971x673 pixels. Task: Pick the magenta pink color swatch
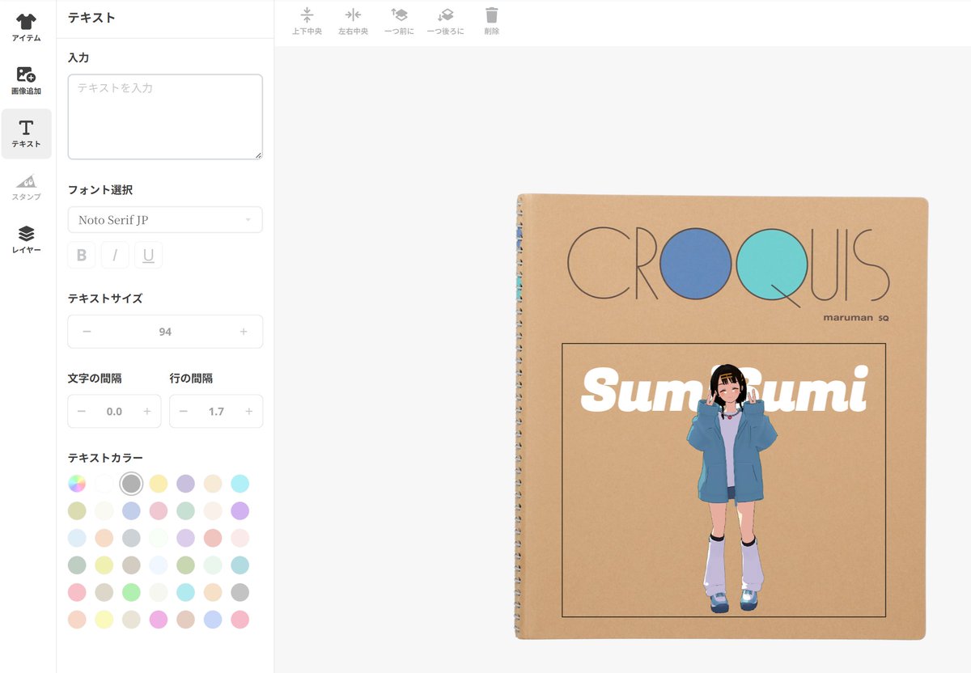tap(159, 620)
